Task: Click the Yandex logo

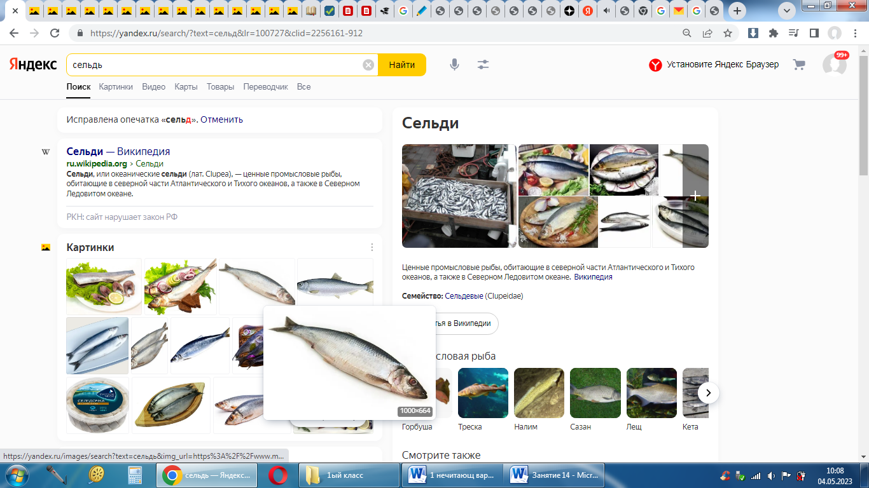Action: click(32, 65)
